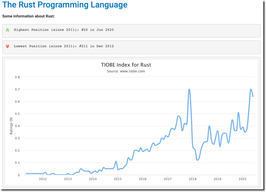
Task: Open 'The Rust Programming Language' heading
Action: point(65,5)
